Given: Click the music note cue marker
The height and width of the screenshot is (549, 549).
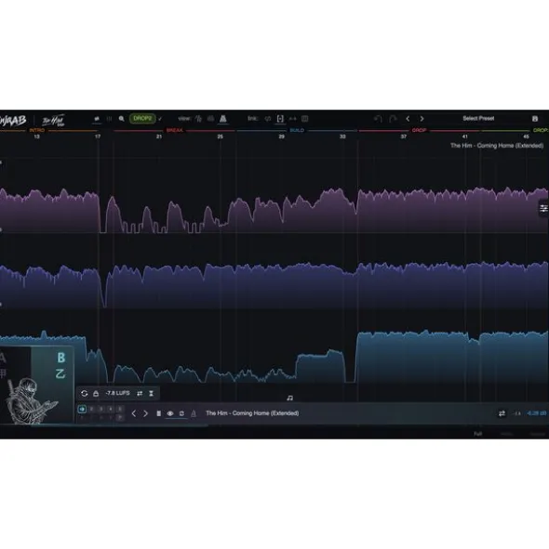Looking at the screenshot, I should (289, 398).
